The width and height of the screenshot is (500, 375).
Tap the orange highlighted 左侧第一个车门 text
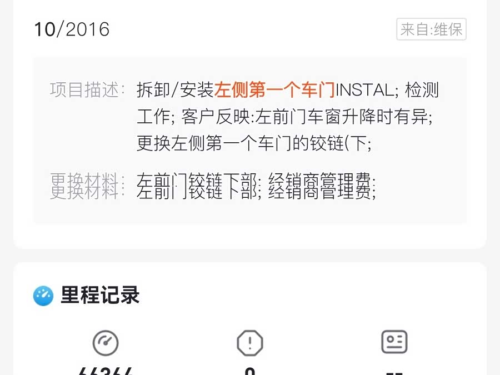pos(274,89)
